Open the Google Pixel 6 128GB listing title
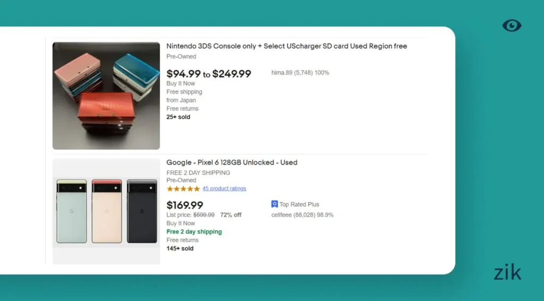 [232, 162]
